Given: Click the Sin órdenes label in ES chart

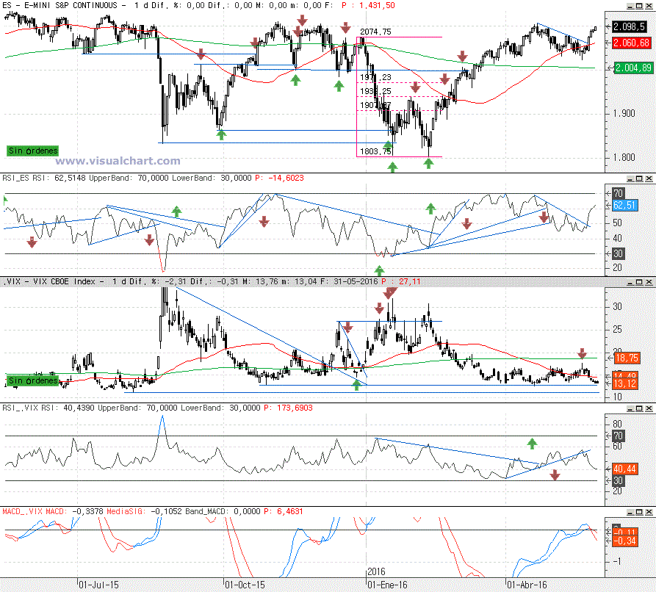Looking at the screenshot, I should coord(33,151).
